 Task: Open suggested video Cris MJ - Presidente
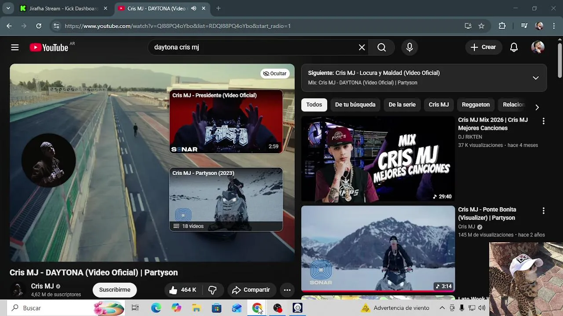click(x=226, y=122)
